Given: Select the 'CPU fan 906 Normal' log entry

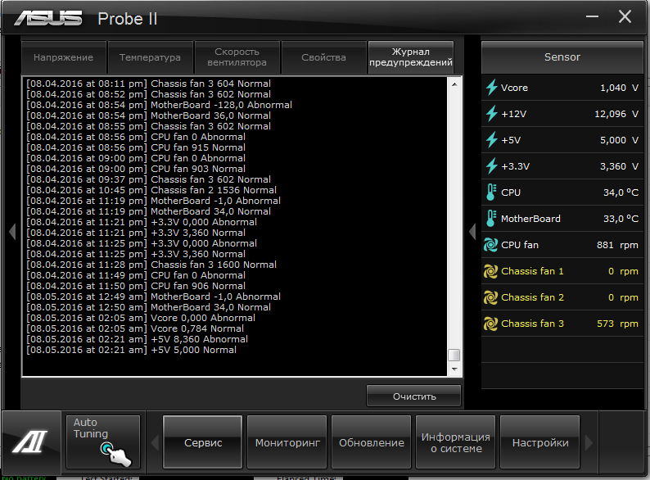Looking at the screenshot, I should click(x=136, y=286).
